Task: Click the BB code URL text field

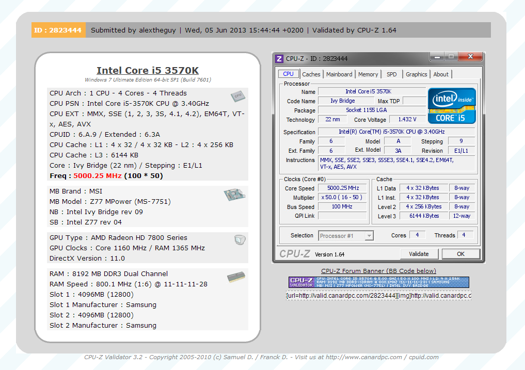Action: point(378,296)
